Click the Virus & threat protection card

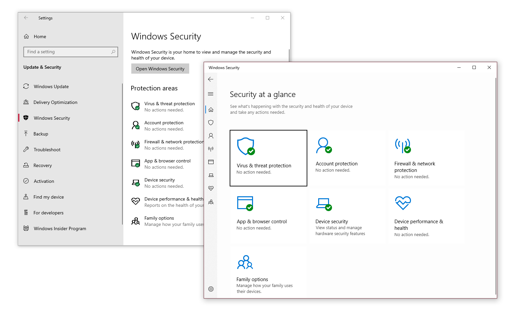(x=268, y=158)
